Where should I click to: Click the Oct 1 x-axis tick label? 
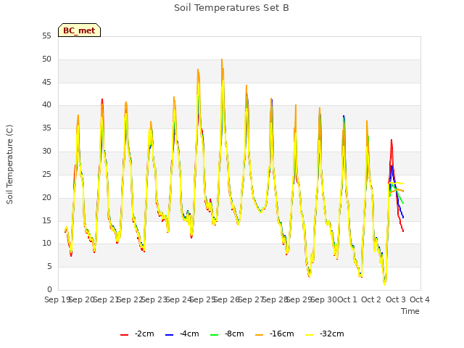[347, 299]
